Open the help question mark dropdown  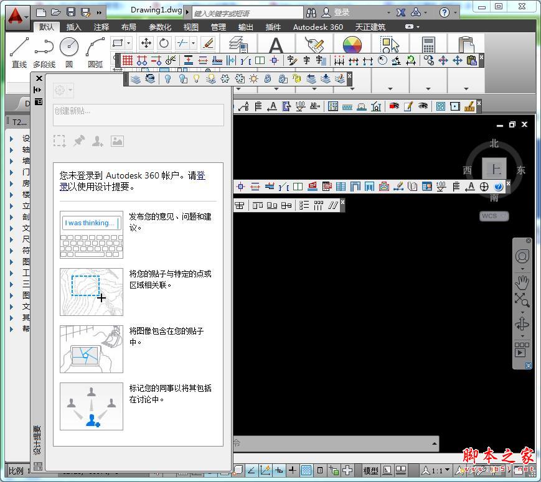coord(456,13)
